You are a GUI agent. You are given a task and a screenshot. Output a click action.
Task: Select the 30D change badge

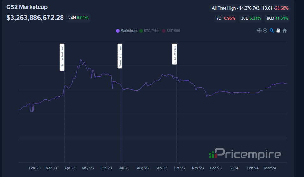click(251, 19)
